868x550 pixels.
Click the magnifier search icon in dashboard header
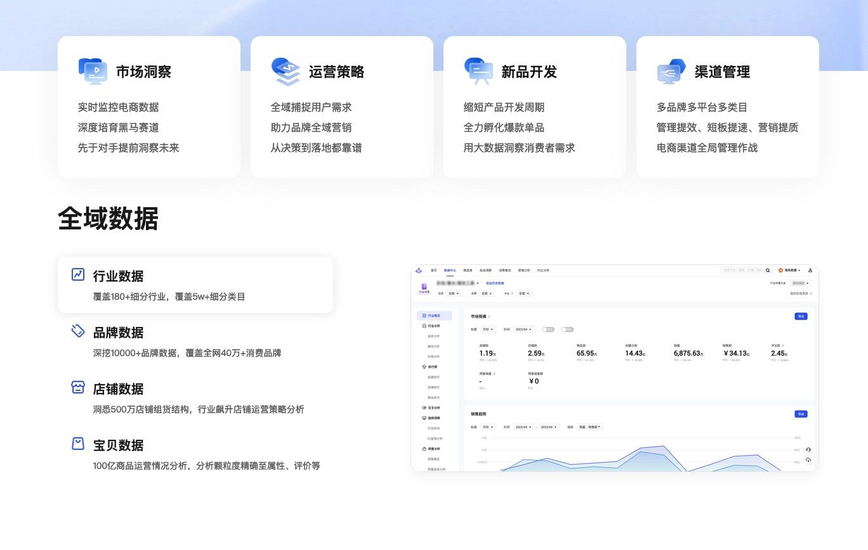click(768, 271)
